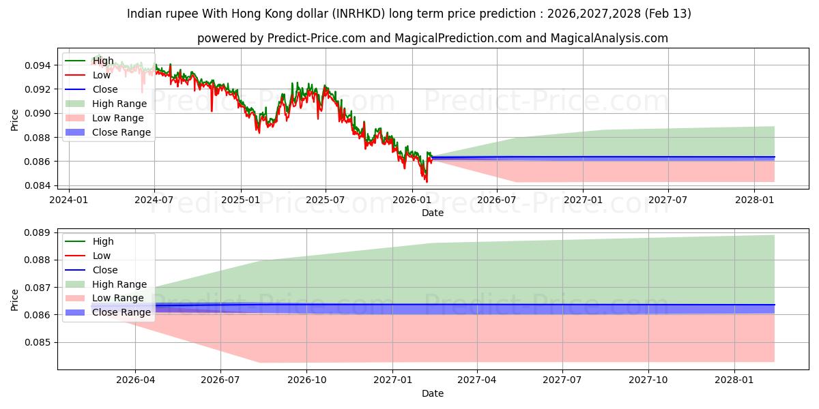Viewport: 819px width, 409px height.
Task: Click the 2027-04 date tick on bottom chart
Action: coord(476,380)
